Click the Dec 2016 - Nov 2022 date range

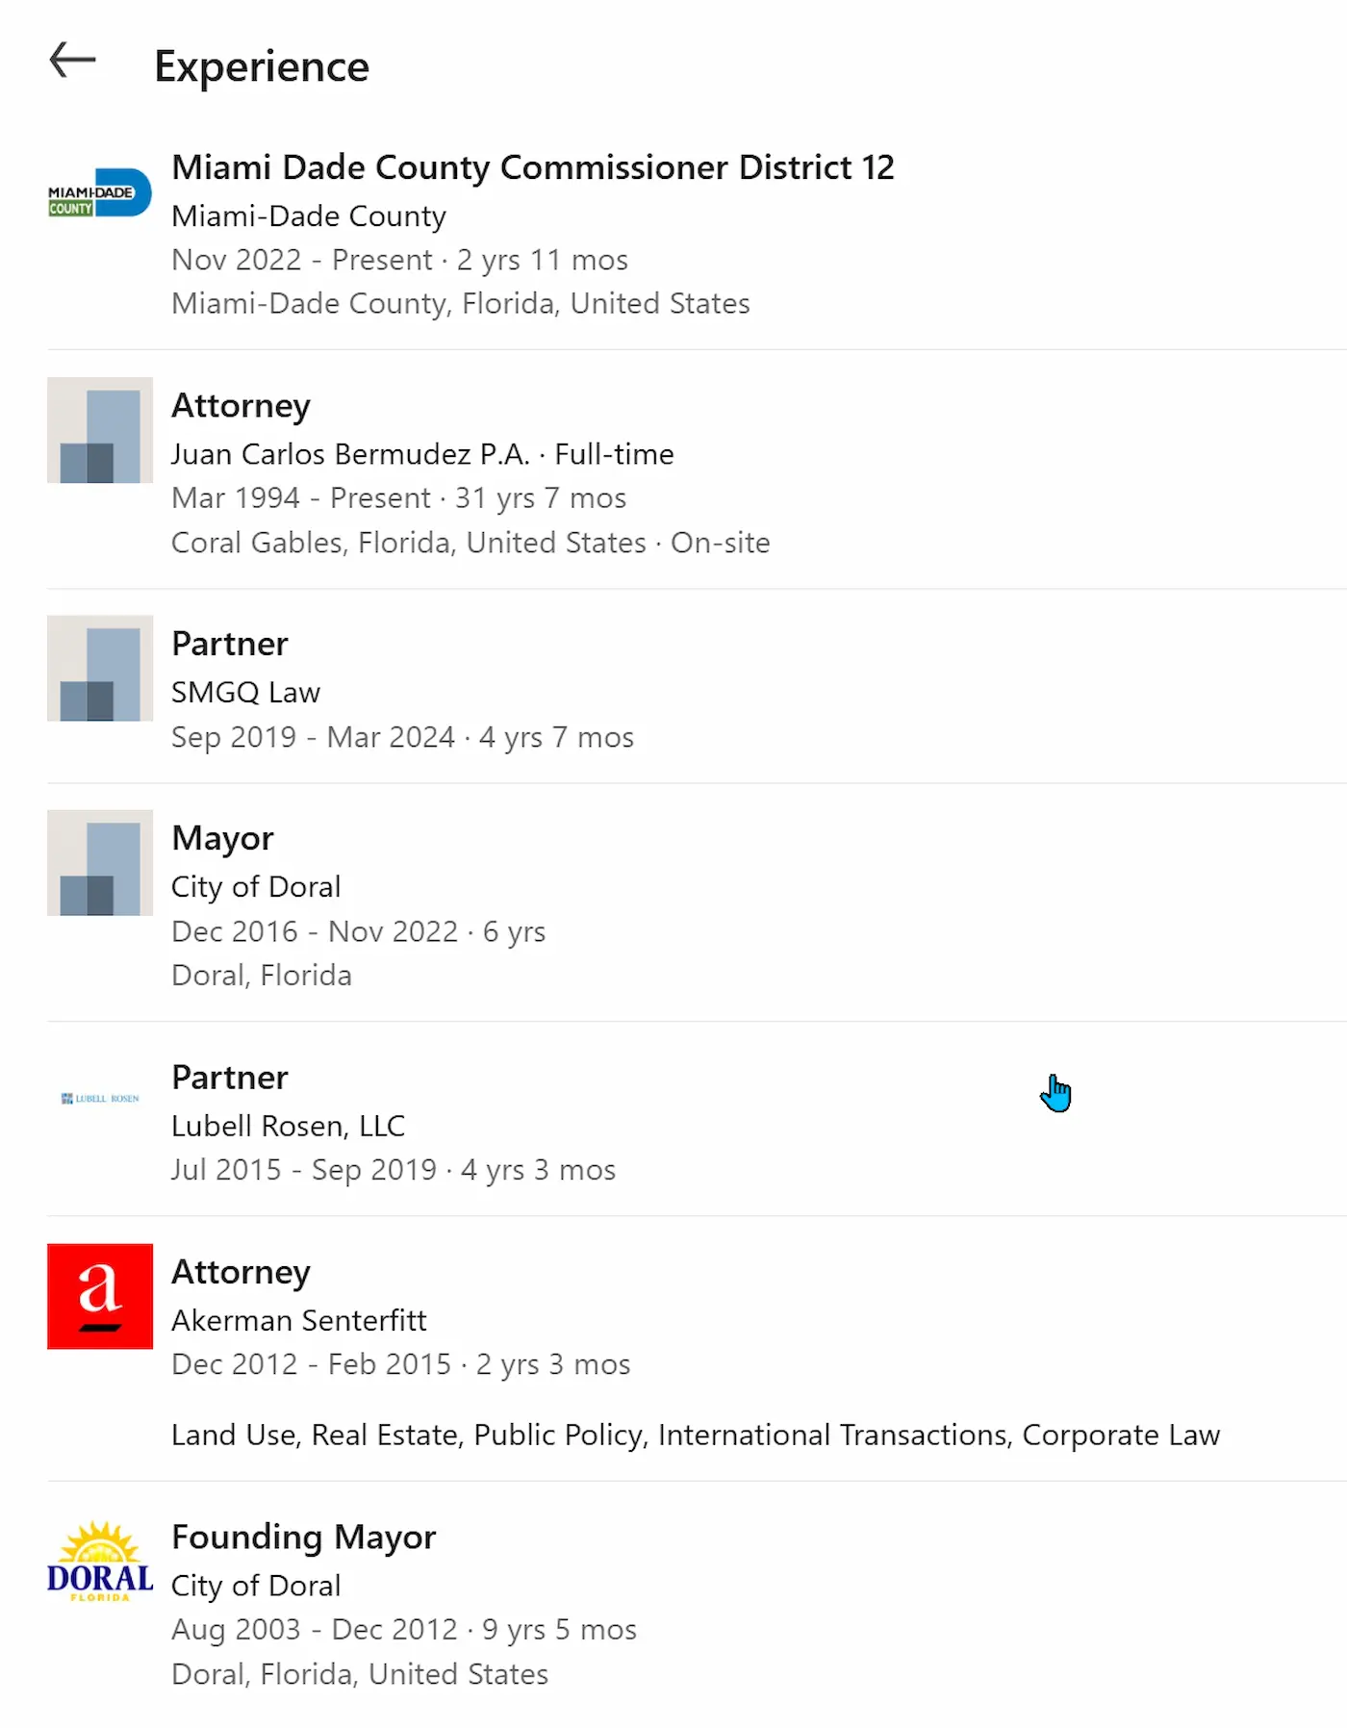coord(315,931)
